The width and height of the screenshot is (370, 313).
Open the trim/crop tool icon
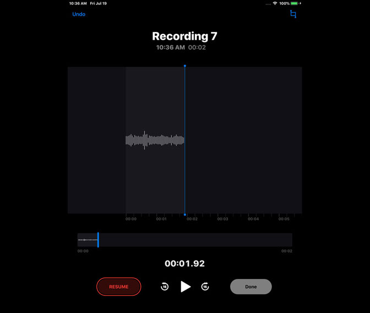pos(293,14)
